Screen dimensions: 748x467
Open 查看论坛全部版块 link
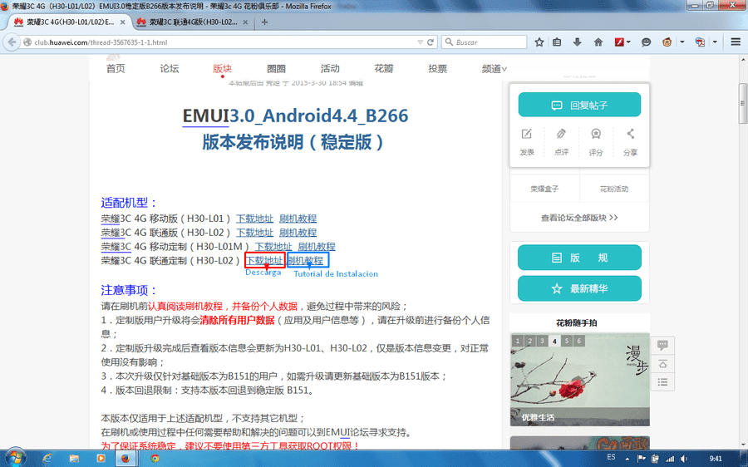pyautogui.click(x=579, y=218)
